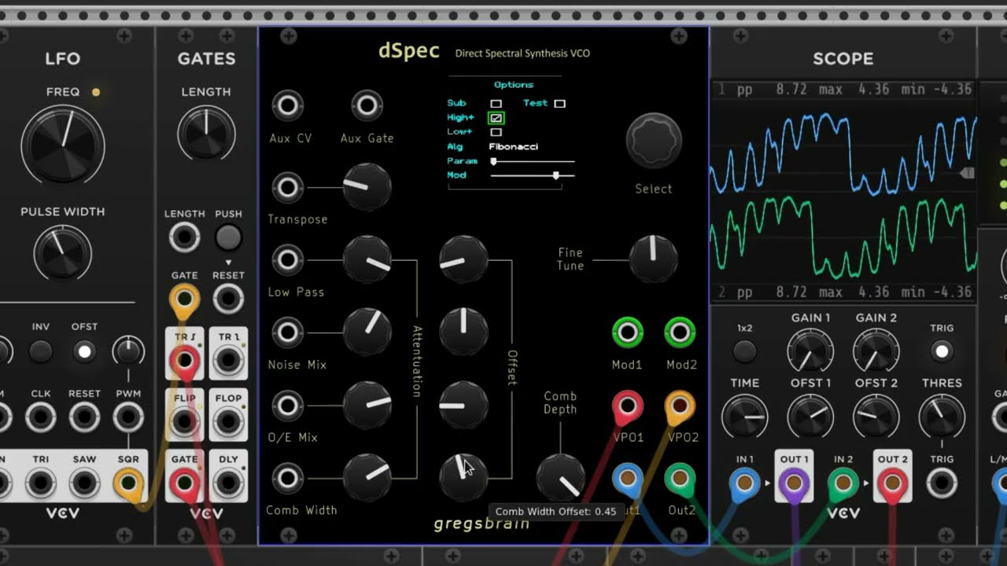This screenshot has width=1007, height=566.
Task: Click the Transpose knob on dSpec
Action: [367, 187]
